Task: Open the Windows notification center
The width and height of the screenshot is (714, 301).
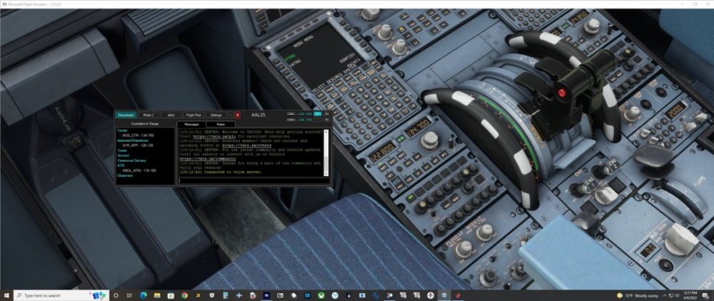Action: coord(706,295)
